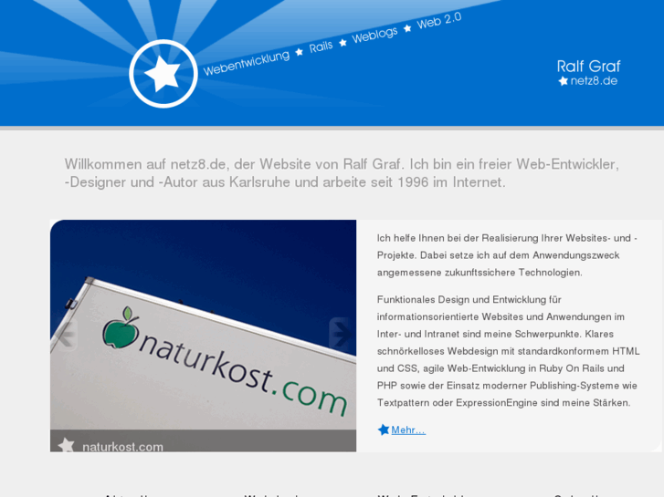Click the paragraph starting 'Funktionales Design und Entwicklung'
The image size is (664, 497).
point(508,351)
